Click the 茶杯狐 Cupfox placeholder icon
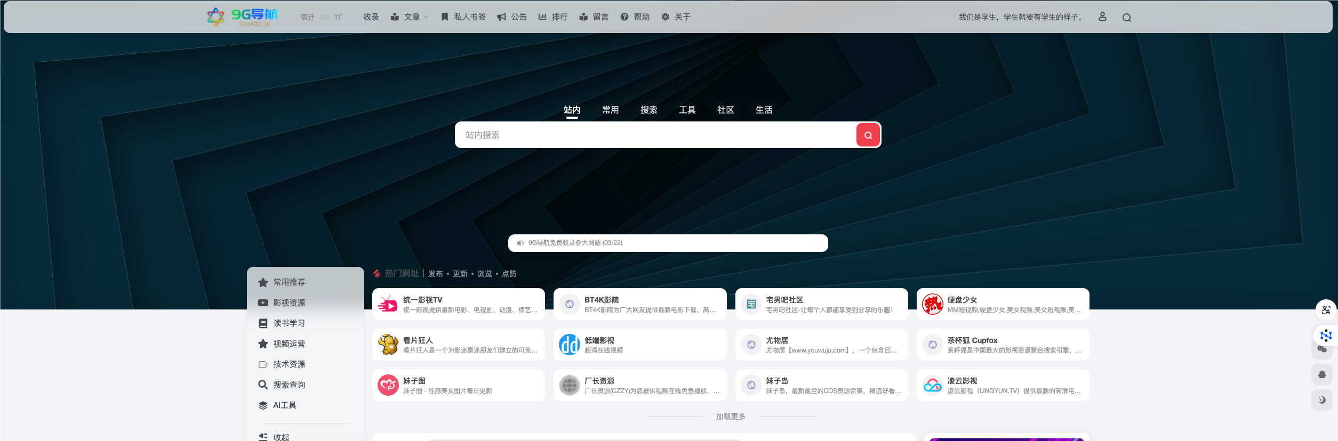Image resolution: width=1338 pixels, height=441 pixels. (933, 345)
